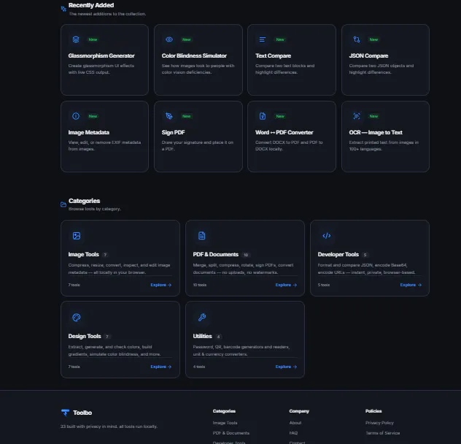Click the Sign PDF pen icon
461x444 pixels.
click(169, 116)
